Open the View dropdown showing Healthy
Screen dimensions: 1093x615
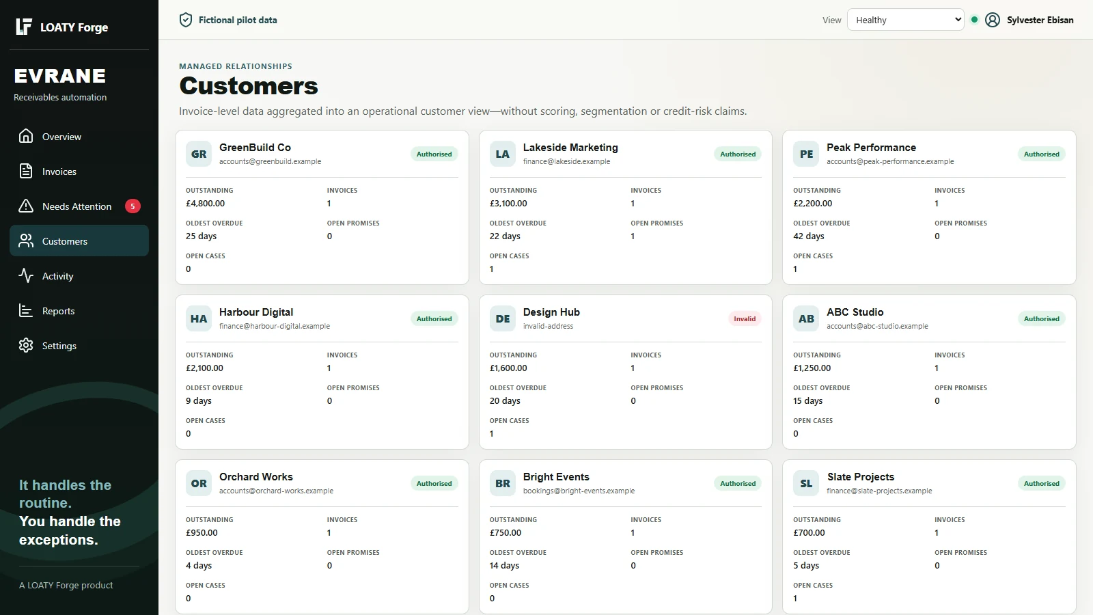tap(905, 20)
